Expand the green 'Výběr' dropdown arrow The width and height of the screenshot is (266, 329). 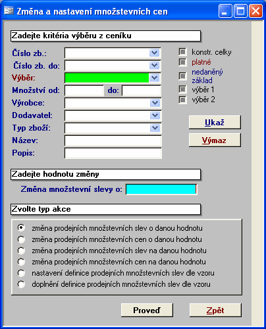point(155,78)
